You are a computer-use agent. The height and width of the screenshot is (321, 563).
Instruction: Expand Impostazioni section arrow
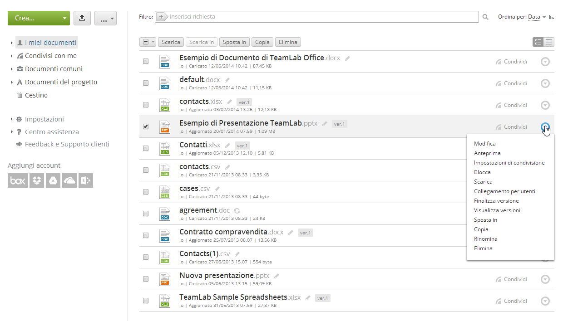tap(12, 119)
